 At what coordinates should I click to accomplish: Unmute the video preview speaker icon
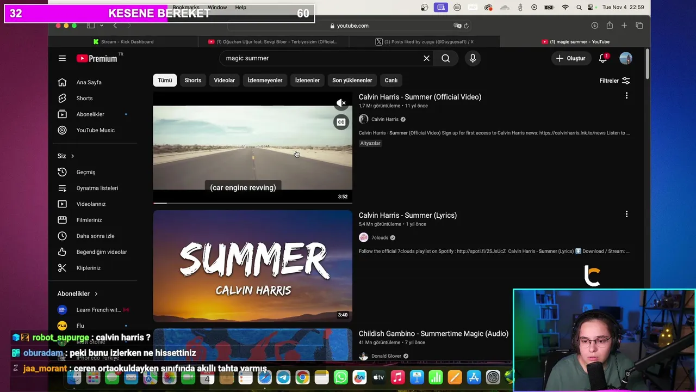point(341,103)
